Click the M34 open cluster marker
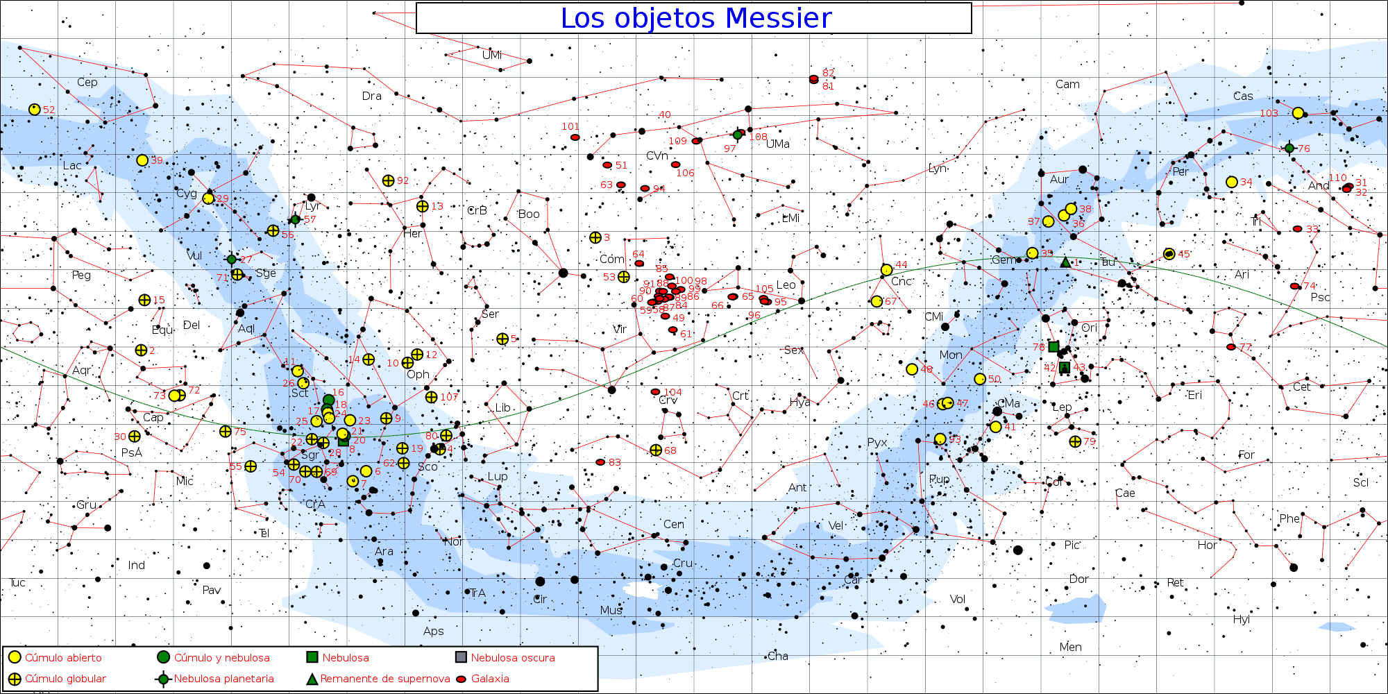This screenshot has width=1388, height=694. (x=1232, y=182)
